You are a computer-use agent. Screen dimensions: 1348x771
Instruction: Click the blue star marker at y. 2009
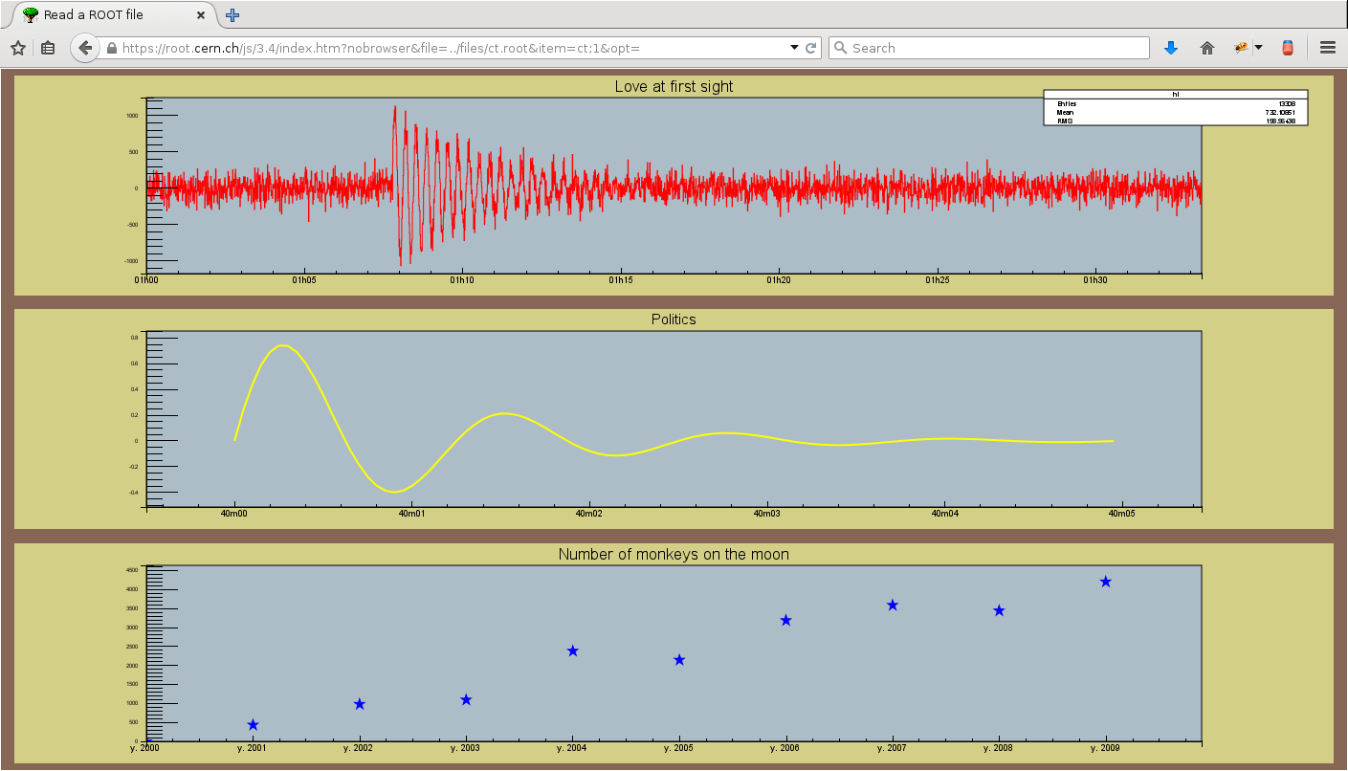click(1105, 582)
